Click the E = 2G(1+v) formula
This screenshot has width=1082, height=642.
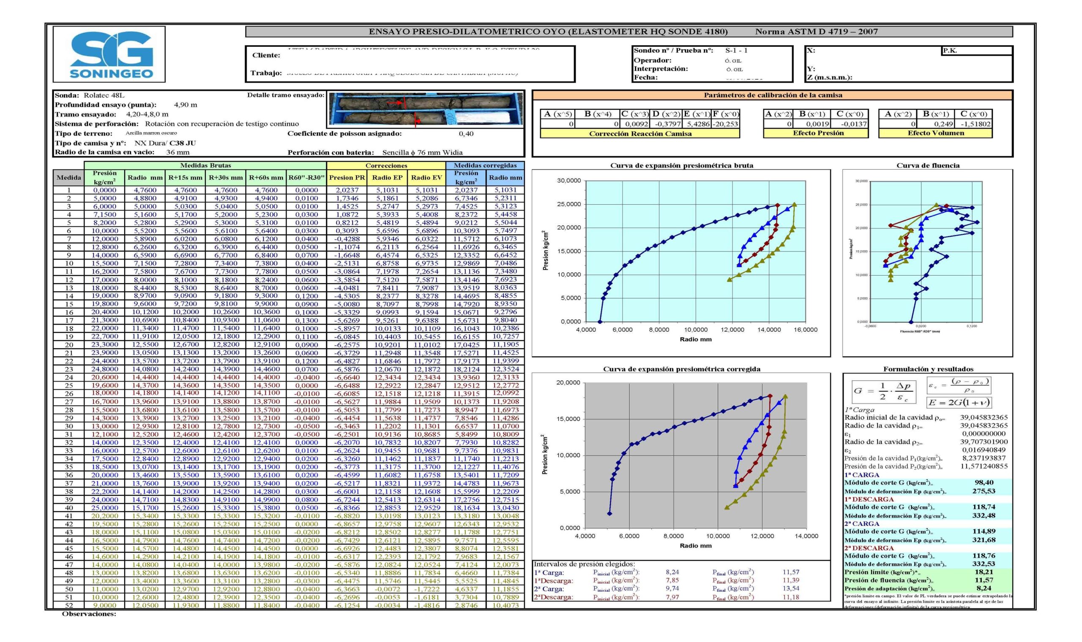[x=959, y=402]
